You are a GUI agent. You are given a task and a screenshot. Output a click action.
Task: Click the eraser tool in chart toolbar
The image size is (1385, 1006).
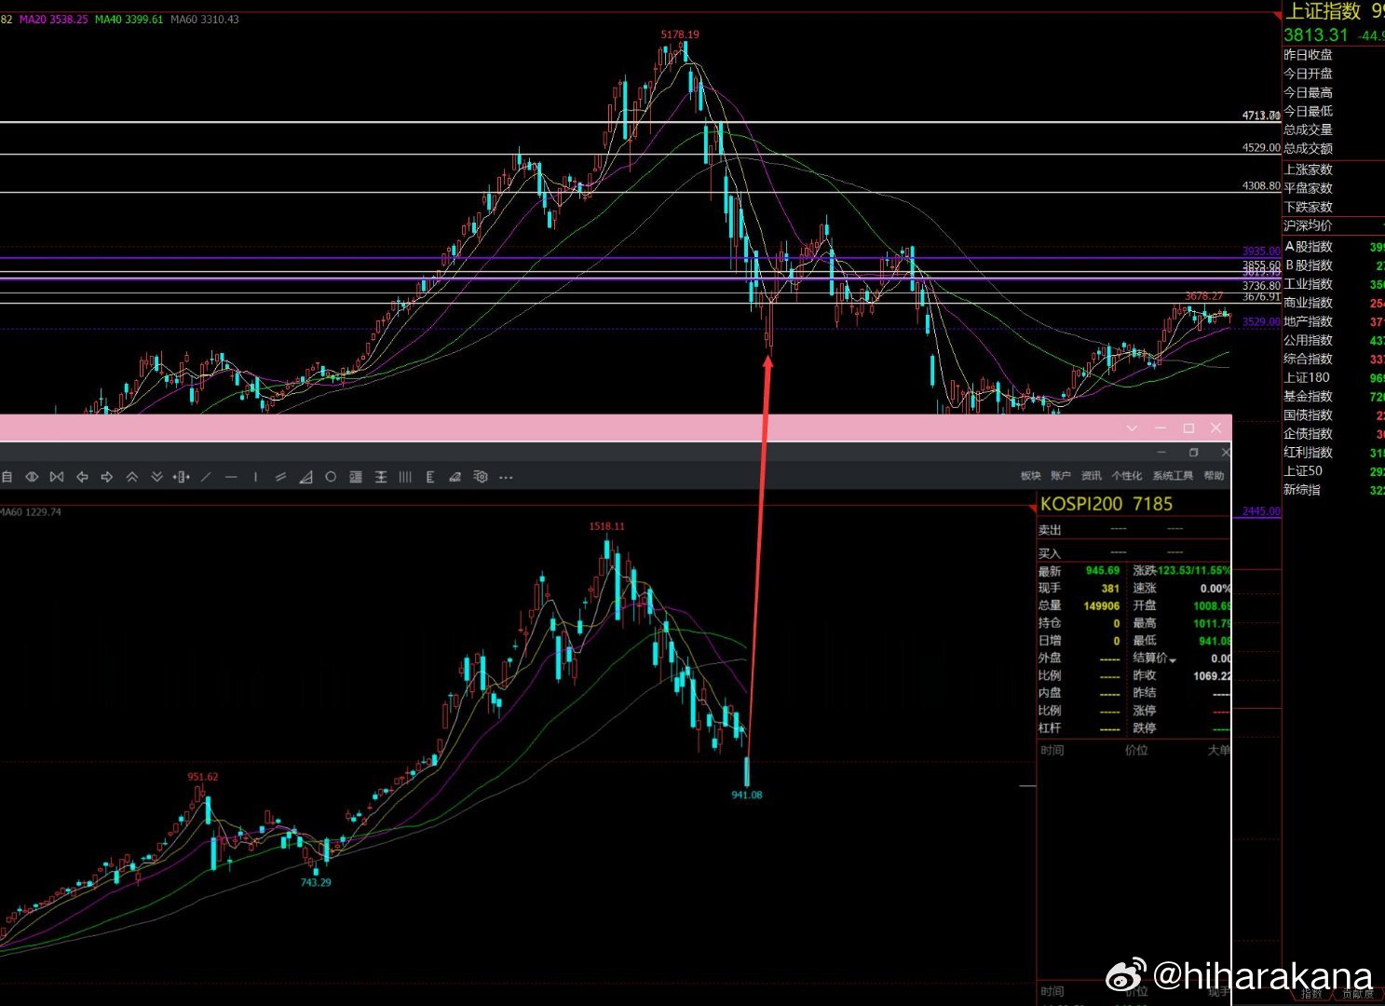point(455,477)
